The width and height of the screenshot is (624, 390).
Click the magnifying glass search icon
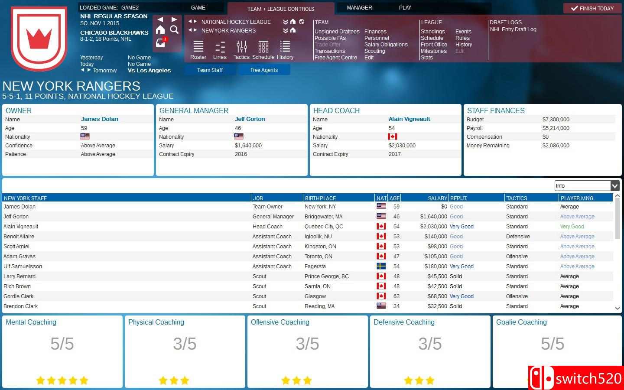click(x=174, y=29)
